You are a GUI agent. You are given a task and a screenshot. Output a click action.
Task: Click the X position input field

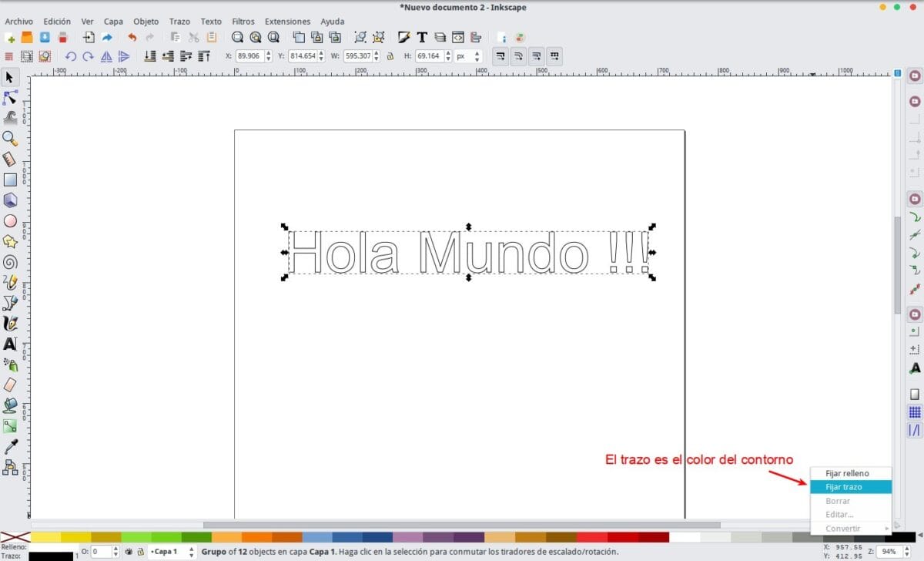(x=248, y=56)
